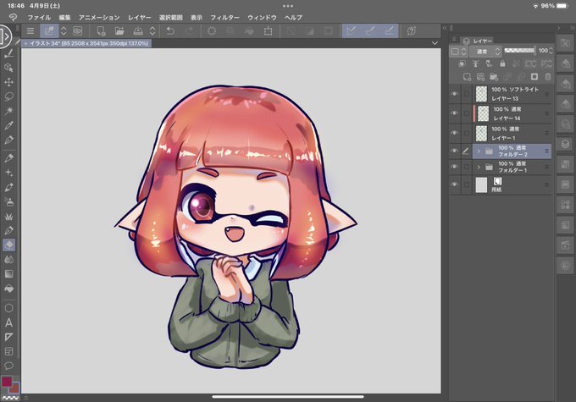The height and width of the screenshot is (402, 576).
Task: Open the フィルター menu
Action: coord(224,18)
